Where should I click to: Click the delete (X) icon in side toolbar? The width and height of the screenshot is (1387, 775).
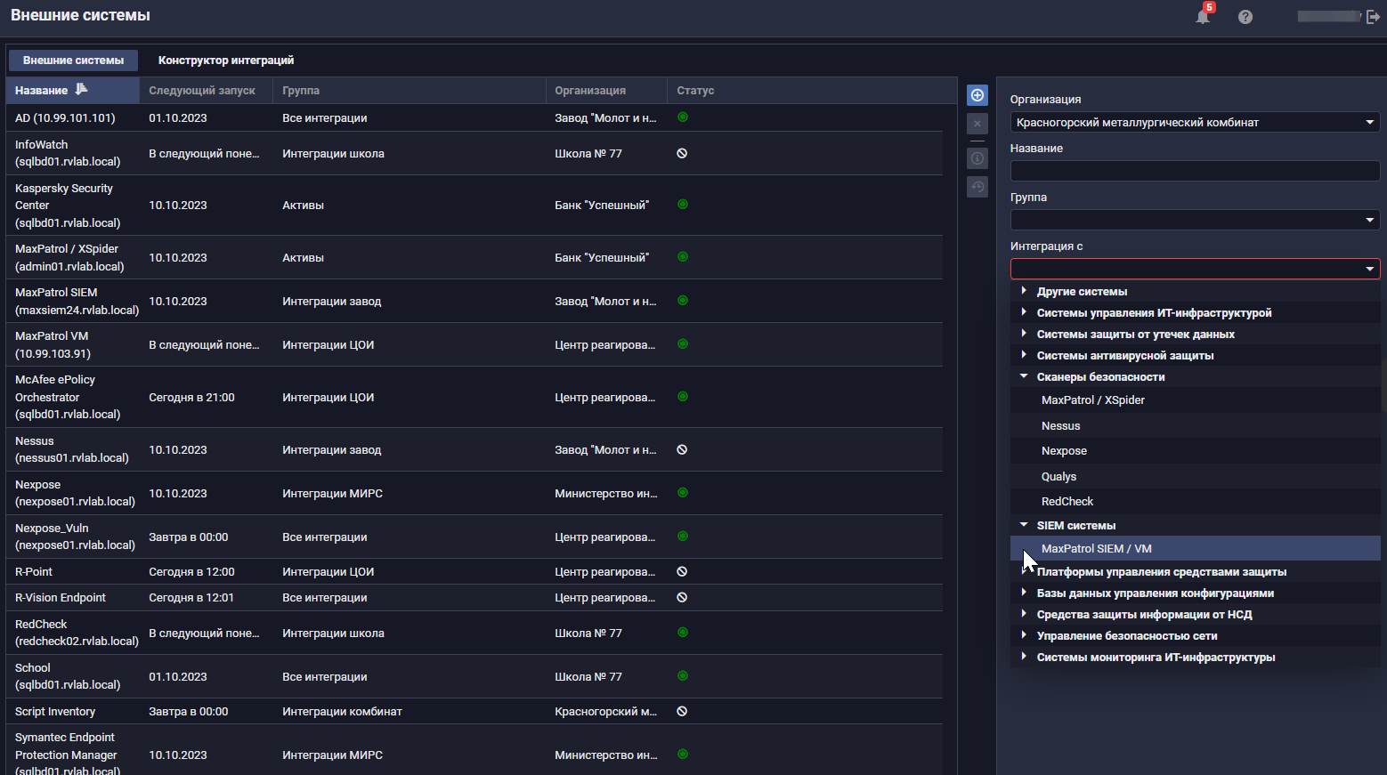click(x=977, y=124)
